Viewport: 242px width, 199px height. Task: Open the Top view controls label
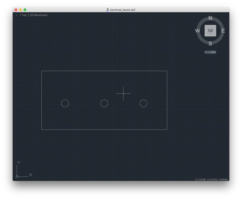[24, 15]
